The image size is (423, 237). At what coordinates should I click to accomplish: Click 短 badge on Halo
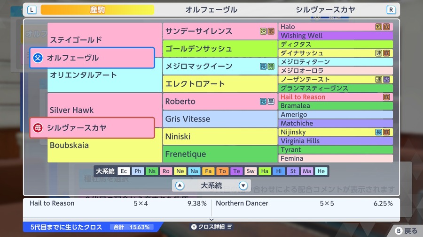378,27
